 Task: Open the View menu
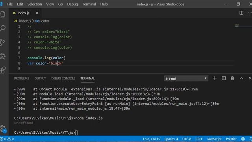pyautogui.click(x=50, y=4)
